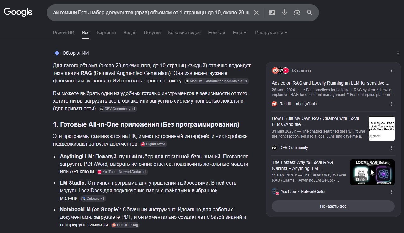Switch to Новости tab
Image resolution: width=404 pixels, height=233 pixels.
point(217,33)
